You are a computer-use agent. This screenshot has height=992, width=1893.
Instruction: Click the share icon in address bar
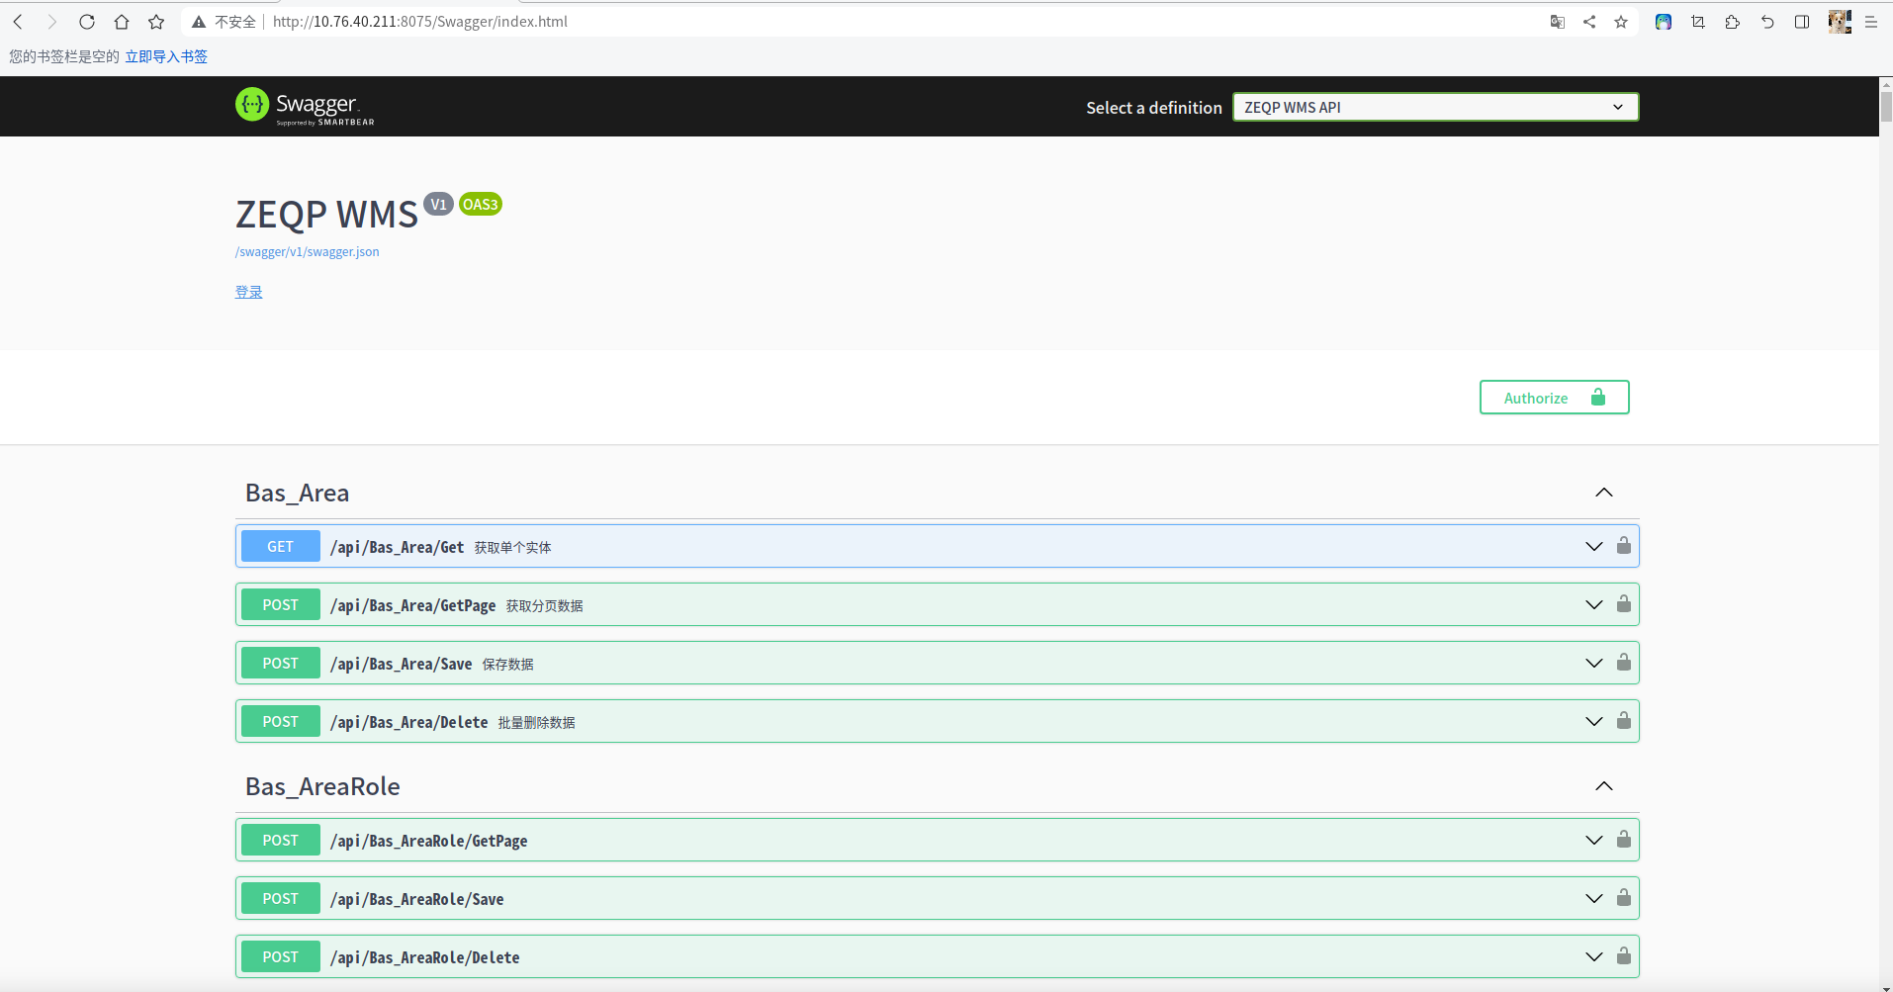pos(1589,22)
